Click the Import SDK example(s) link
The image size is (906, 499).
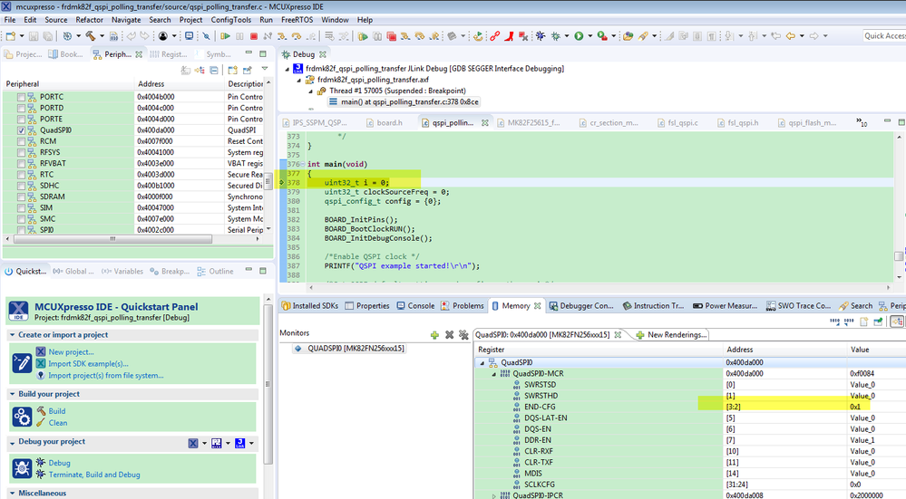(x=87, y=363)
